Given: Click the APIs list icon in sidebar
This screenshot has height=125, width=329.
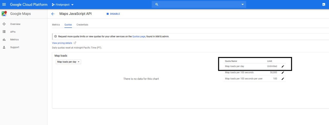Looking at the screenshot, I should click(x=4, y=32).
